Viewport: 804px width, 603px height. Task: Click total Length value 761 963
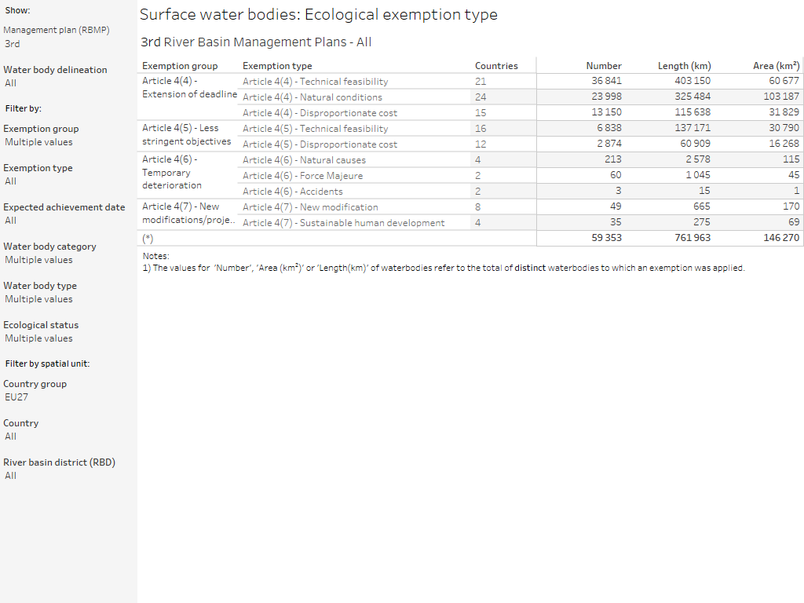pyautogui.click(x=693, y=238)
